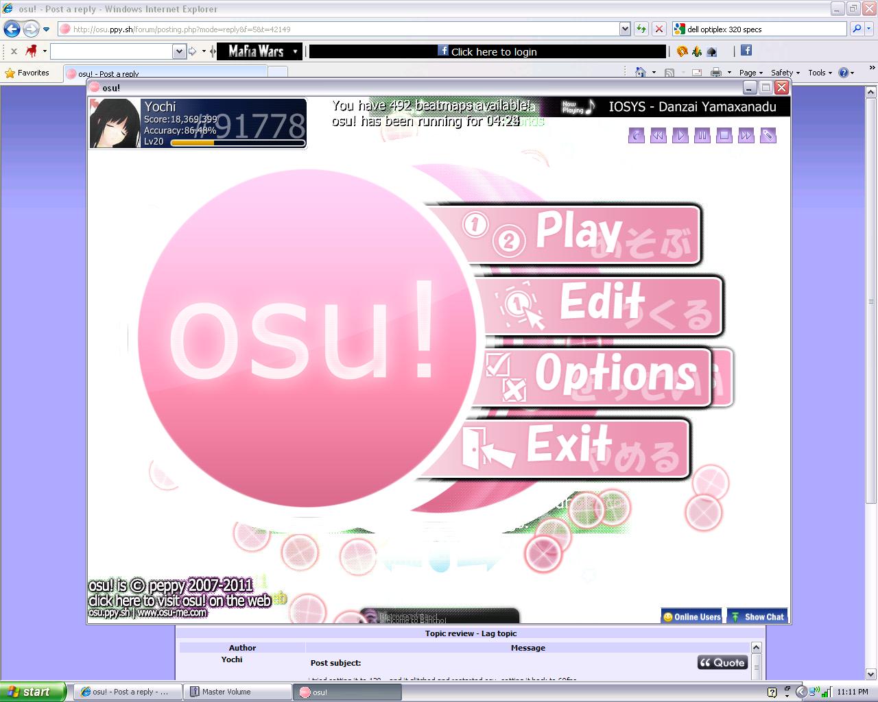This screenshot has width=878, height=702.
Task: Click the orange game icon in Zynga toolbar
Action: point(682,51)
